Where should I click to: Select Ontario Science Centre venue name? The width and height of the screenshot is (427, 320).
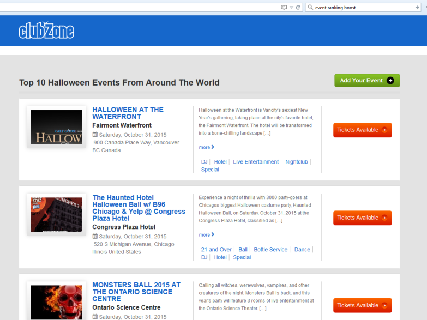point(127,307)
